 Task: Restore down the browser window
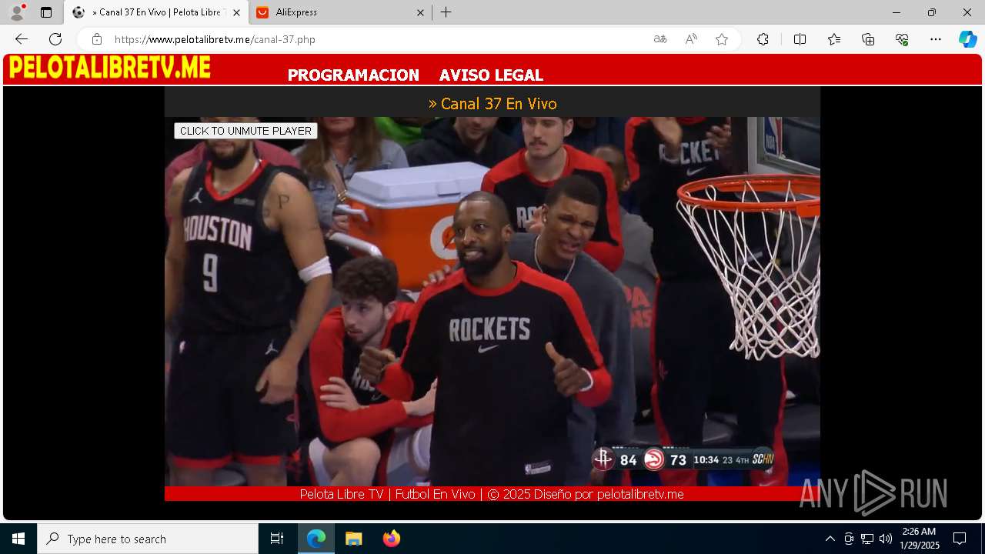coord(932,12)
